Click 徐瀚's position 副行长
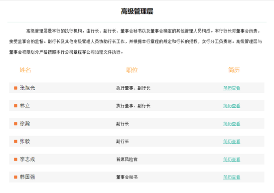 (123, 124)
